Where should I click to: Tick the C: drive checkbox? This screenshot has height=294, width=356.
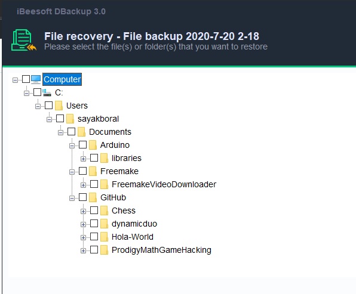(x=37, y=92)
